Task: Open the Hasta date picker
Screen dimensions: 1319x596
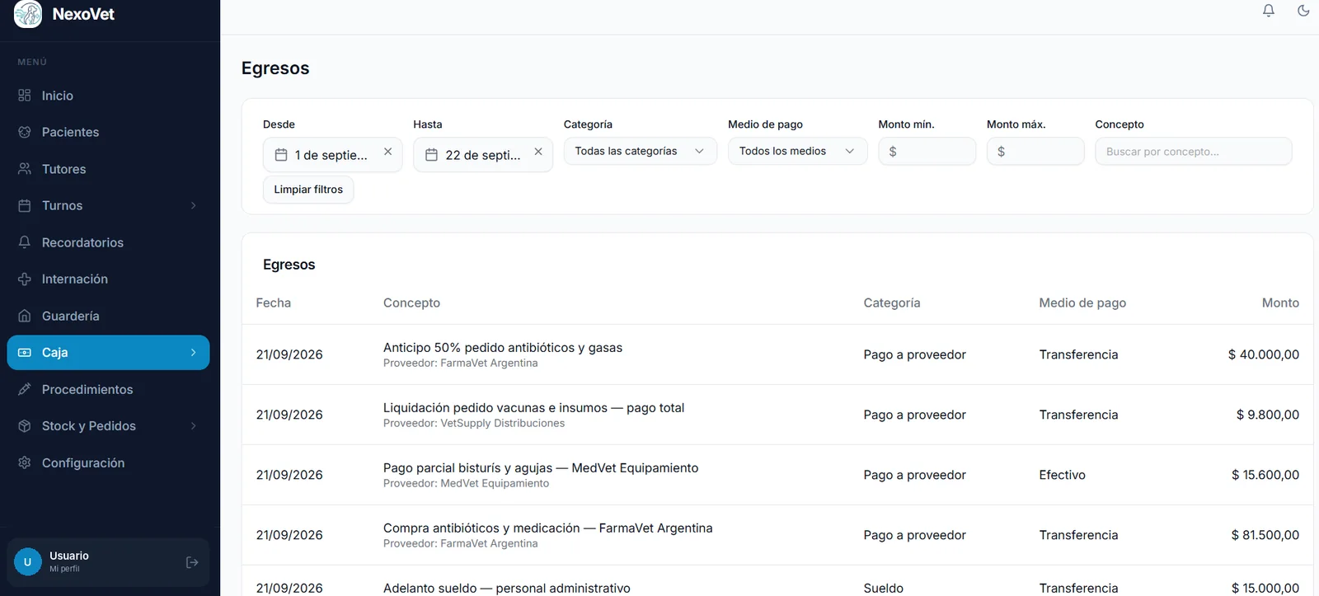Action: tap(483, 155)
